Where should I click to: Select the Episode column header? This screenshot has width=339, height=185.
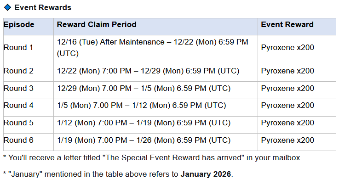[x=19, y=25]
